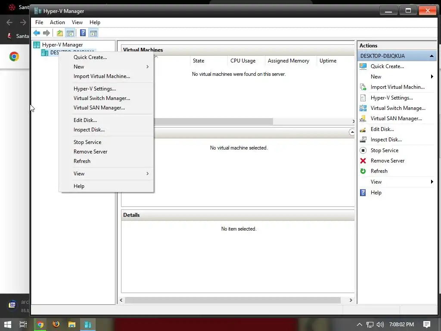Choose Remove Server in context menu

tap(107, 152)
